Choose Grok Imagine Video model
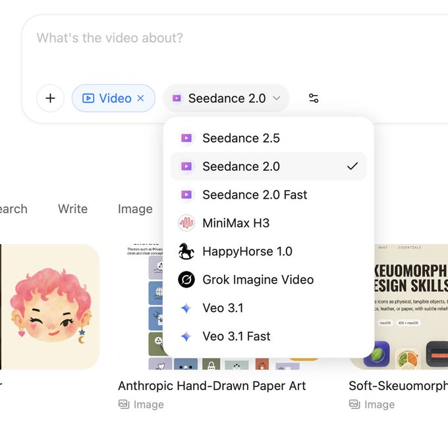Screen dimensions: 448x421 [x=269, y=280]
